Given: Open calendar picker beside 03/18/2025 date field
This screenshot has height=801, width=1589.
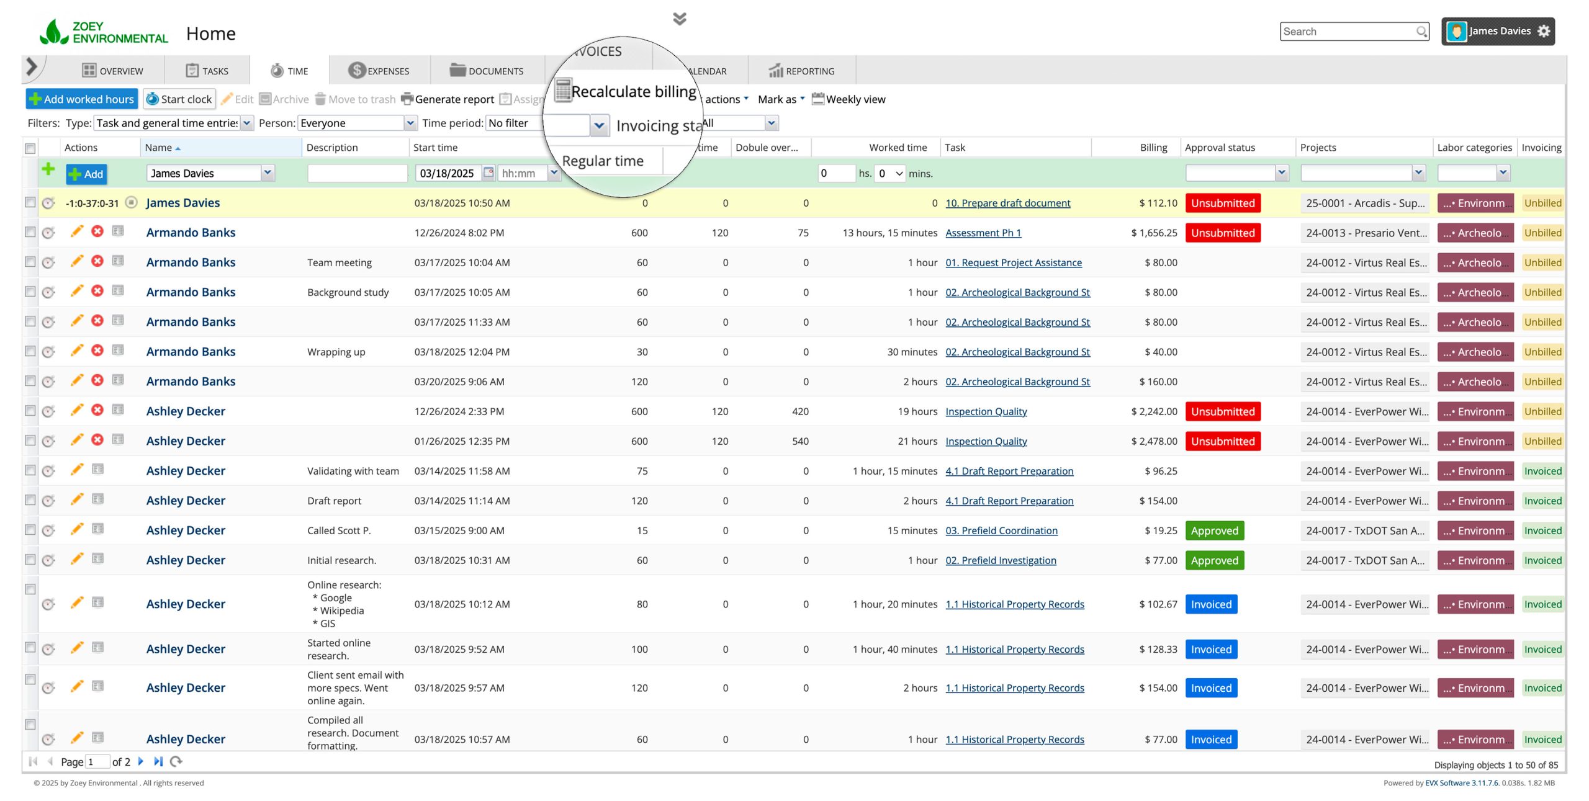Looking at the screenshot, I should click(x=489, y=173).
